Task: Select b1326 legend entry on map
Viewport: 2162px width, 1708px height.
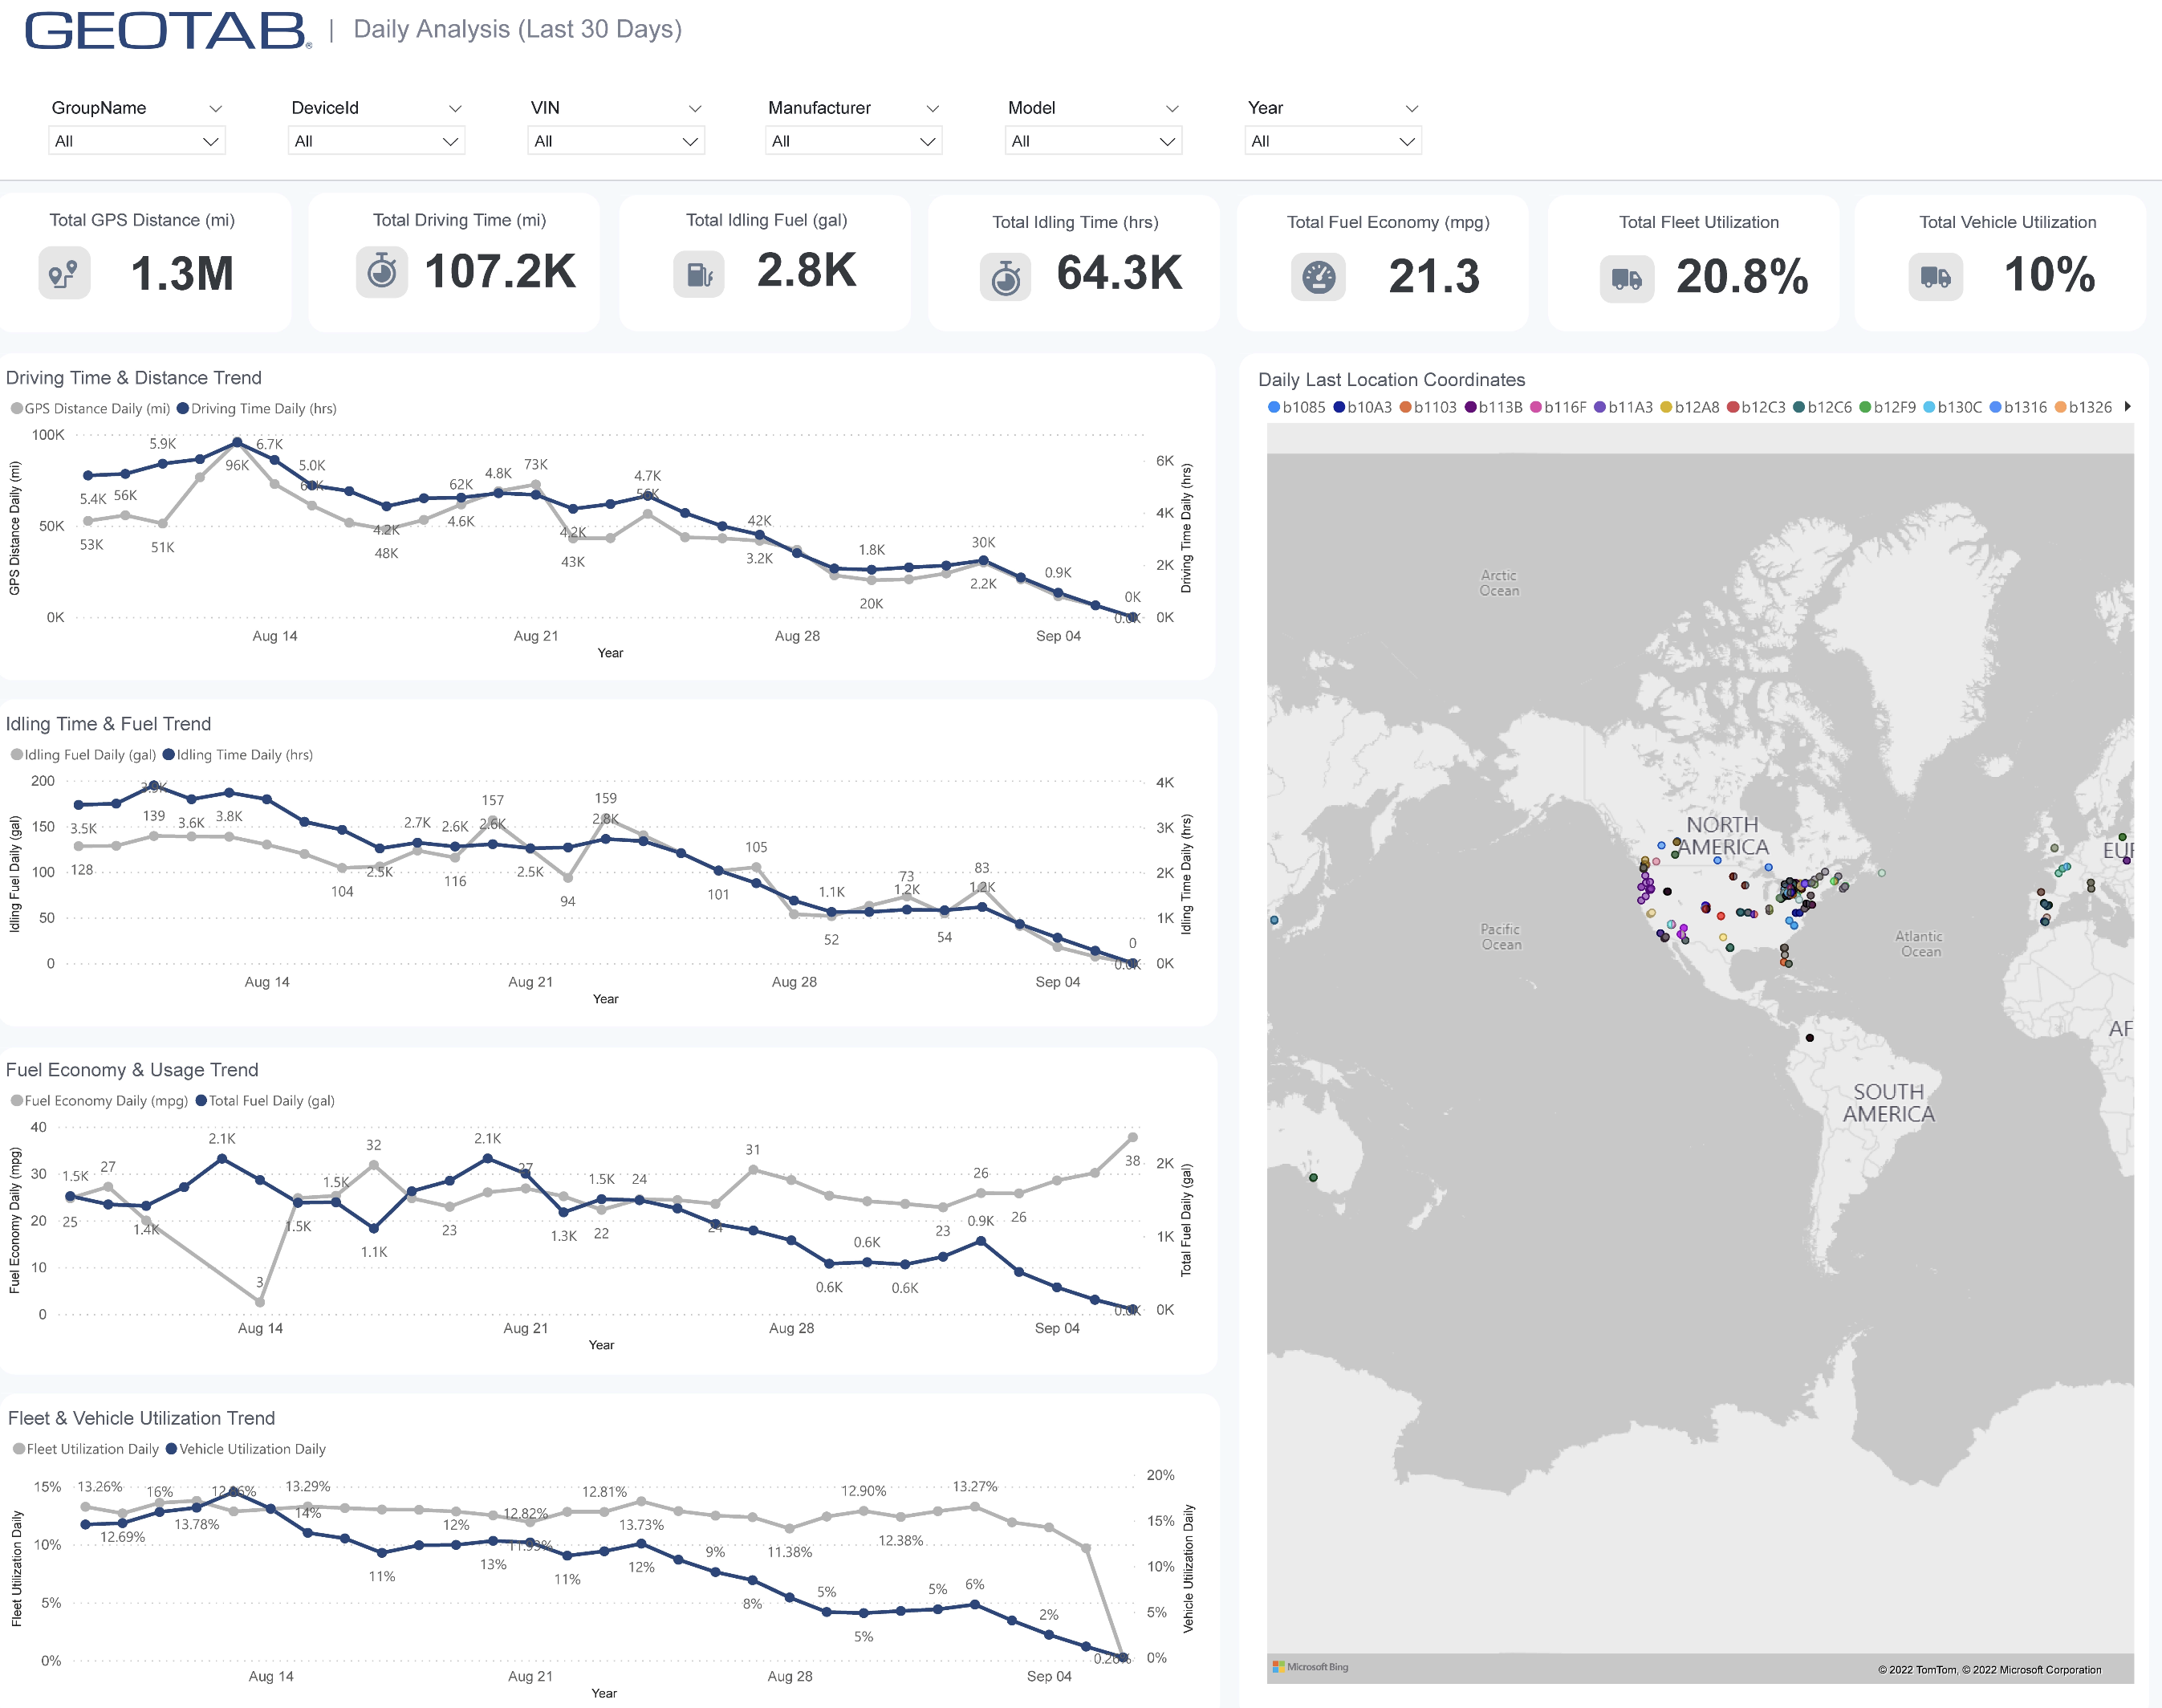Action: [x=2084, y=407]
